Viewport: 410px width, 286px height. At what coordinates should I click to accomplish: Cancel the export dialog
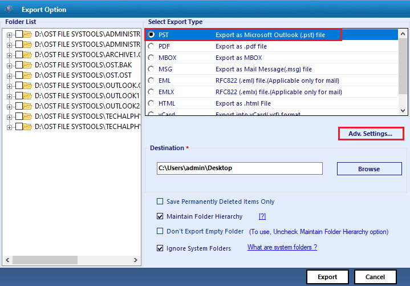(375, 277)
